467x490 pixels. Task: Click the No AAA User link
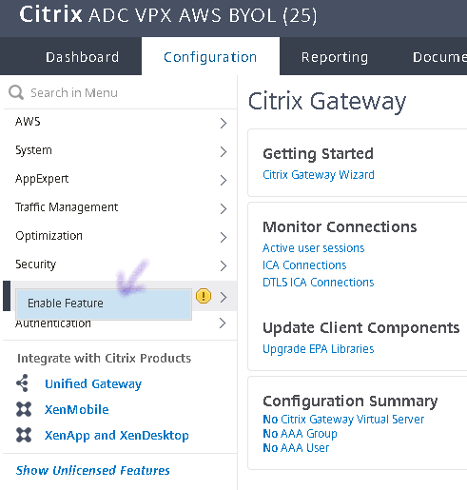296,448
